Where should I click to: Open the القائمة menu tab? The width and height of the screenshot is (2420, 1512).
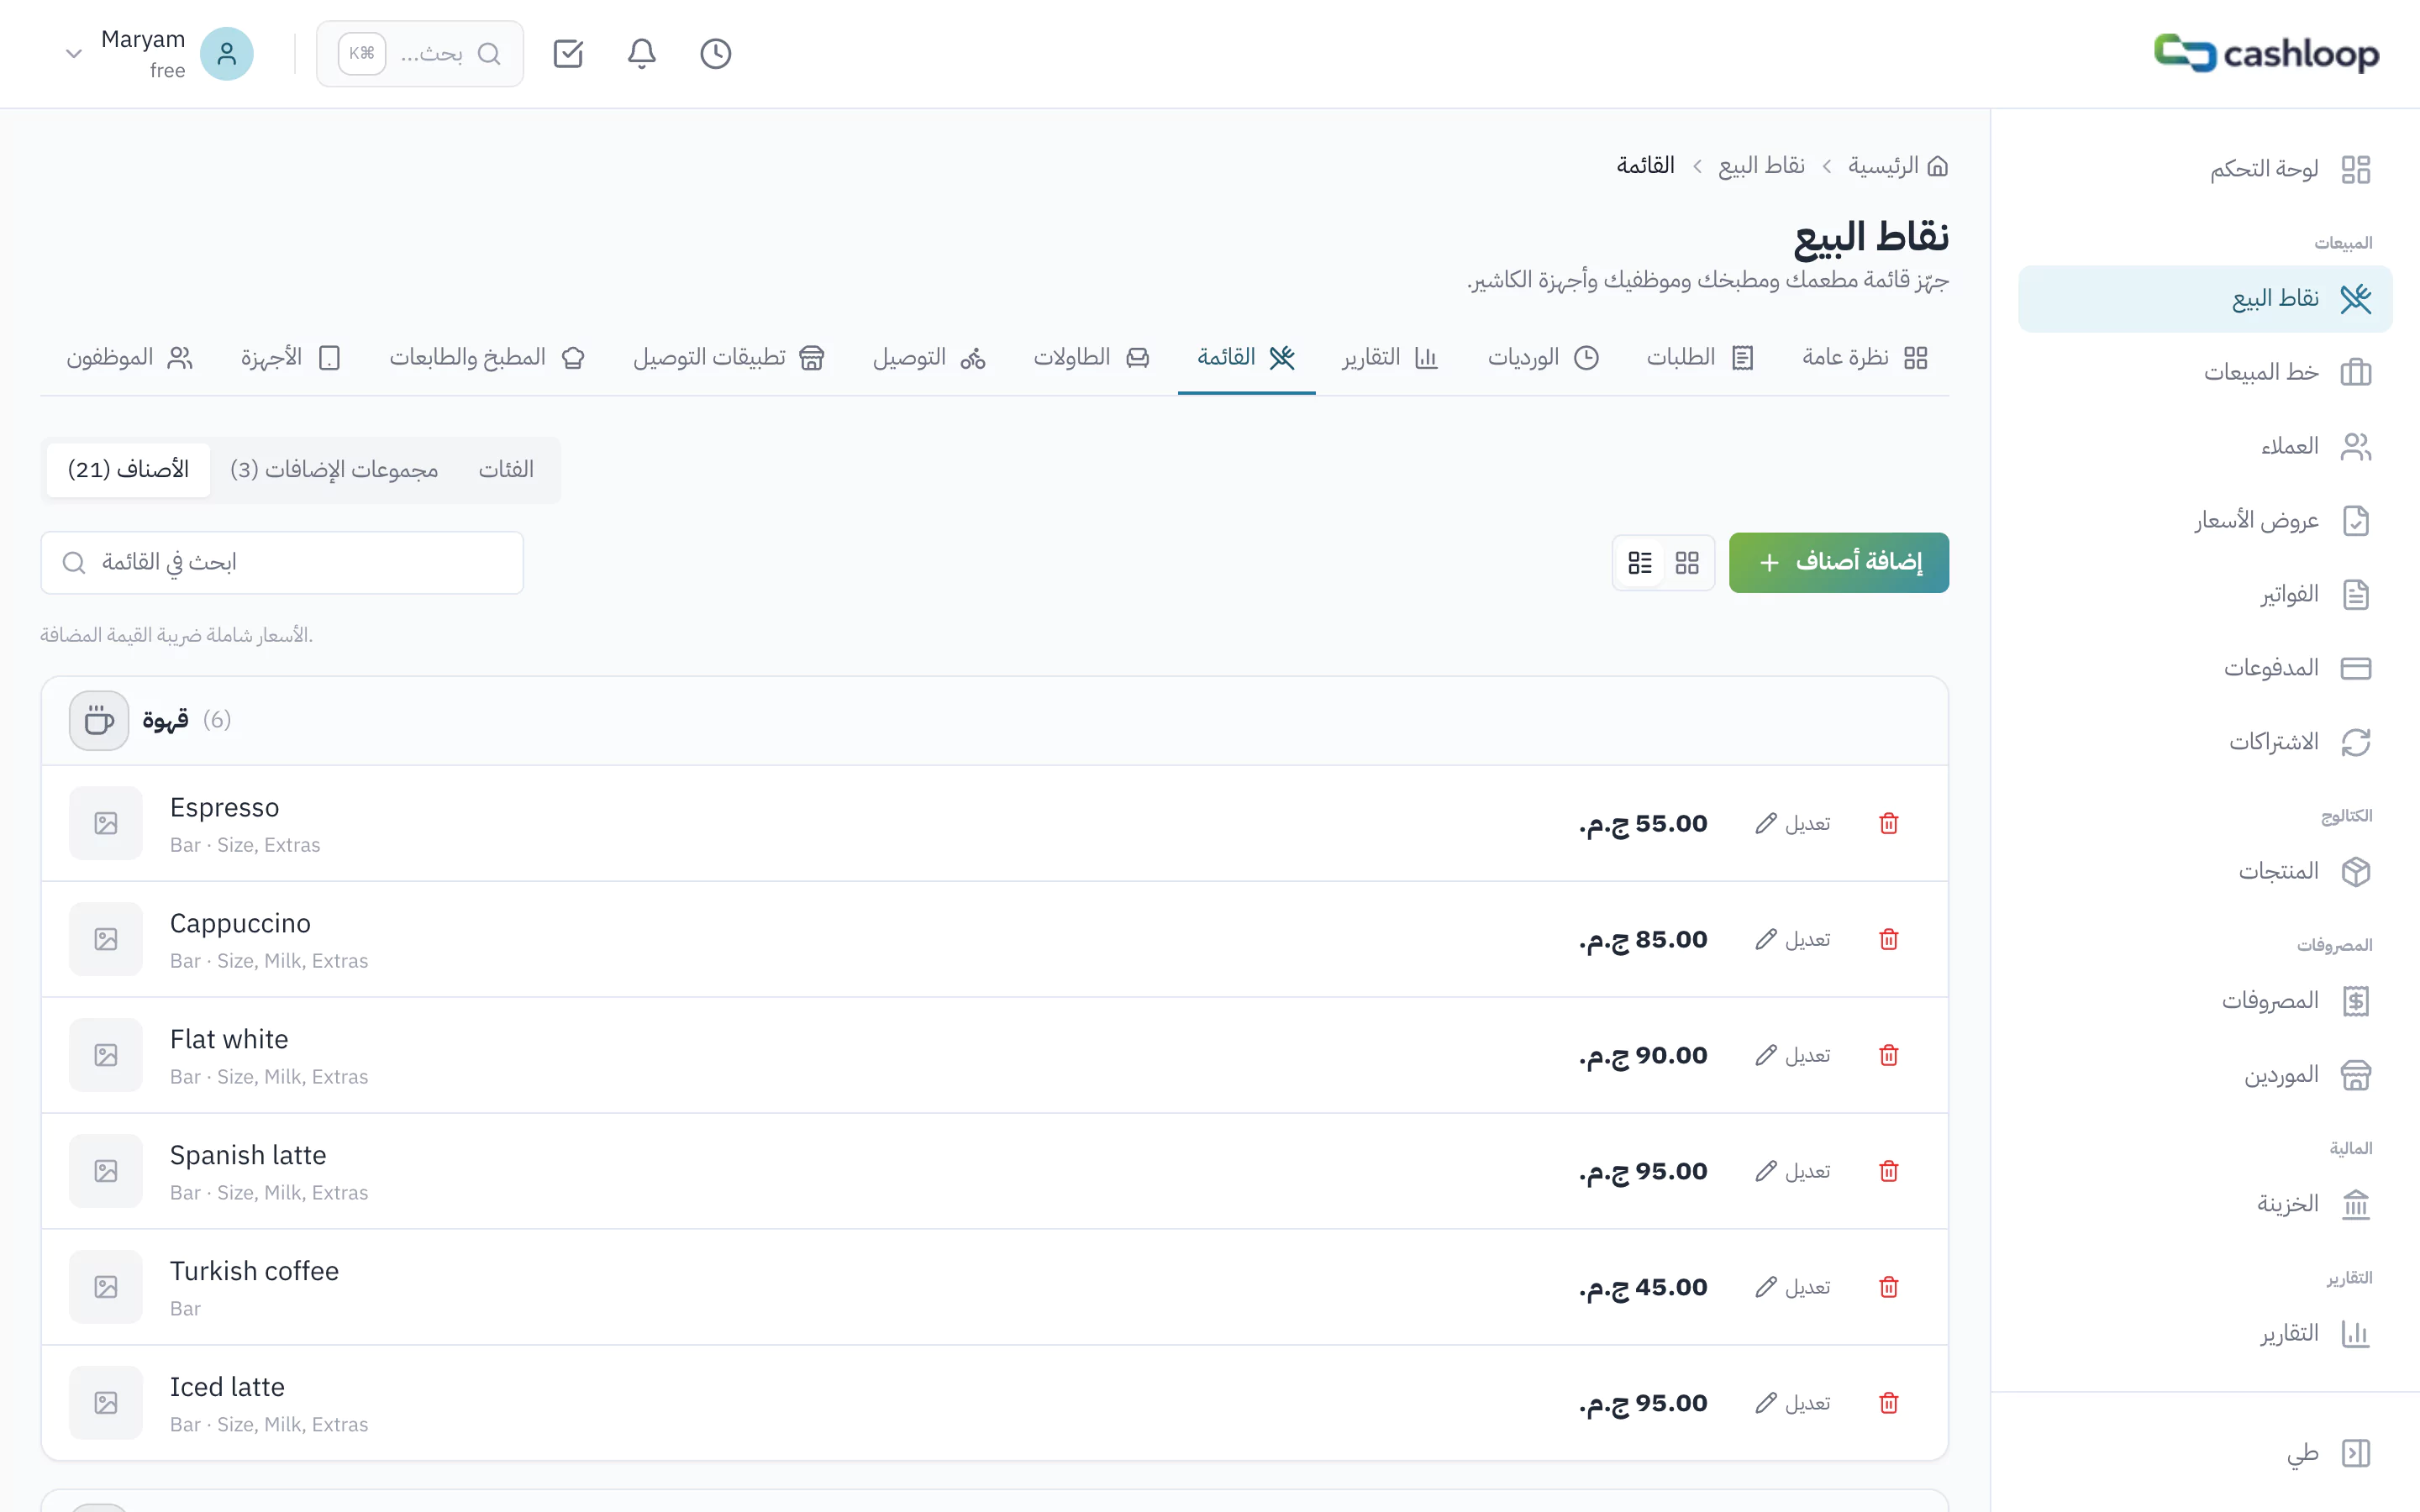(x=1246, y=358)
